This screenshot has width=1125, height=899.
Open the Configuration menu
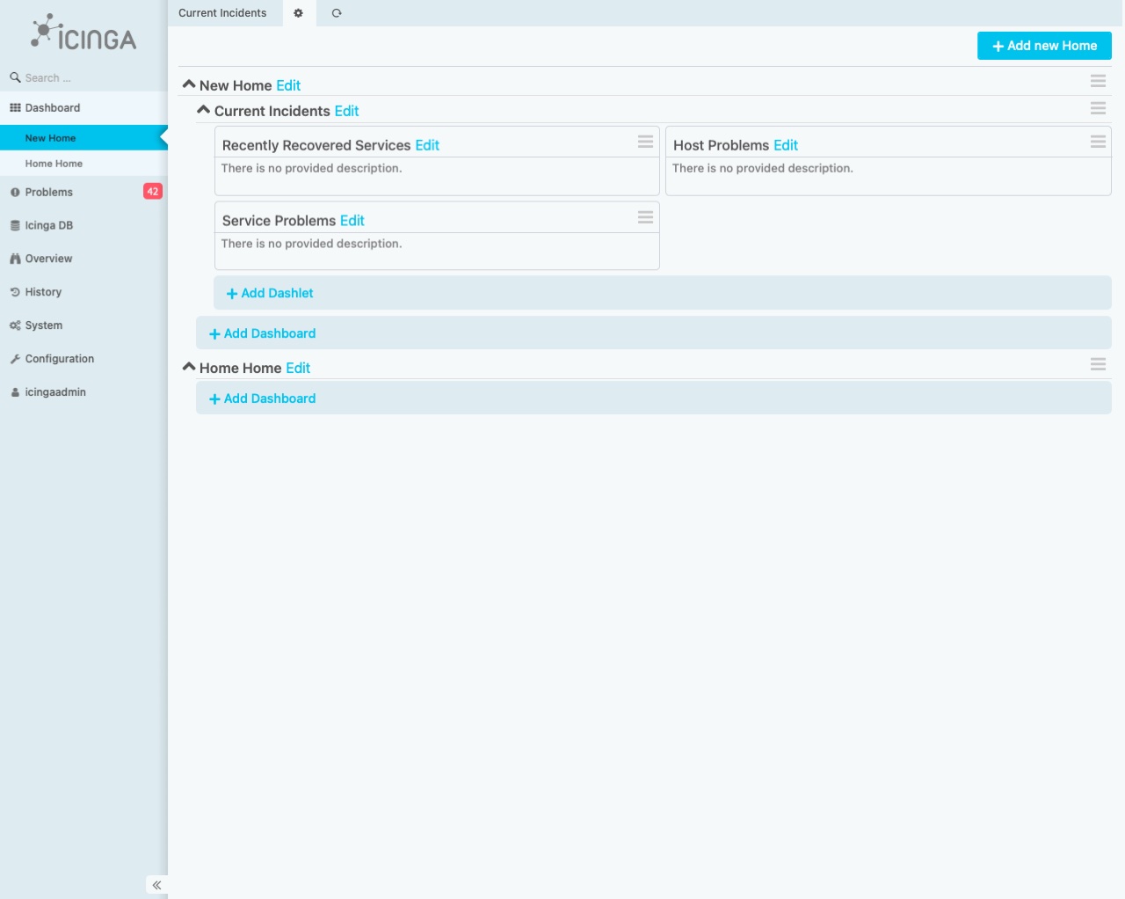(x=83, y=359)
